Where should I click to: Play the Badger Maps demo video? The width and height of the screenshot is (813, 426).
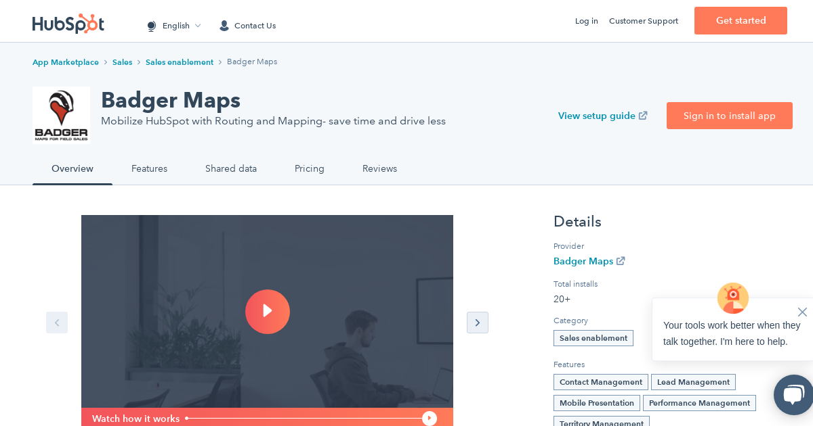pyautogui.click(x=268, y=312)
